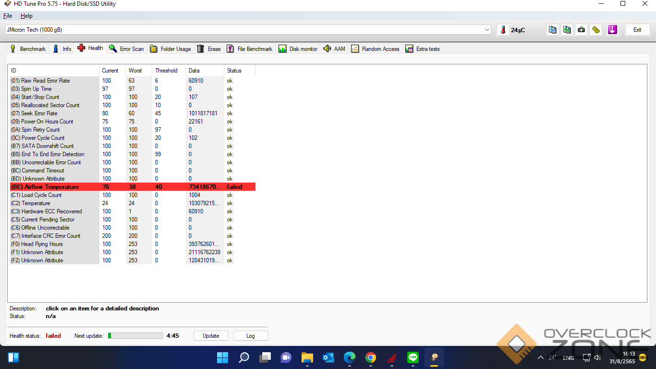
Task: Select the (0A) Spin Retry Count row
Action: 133,130
